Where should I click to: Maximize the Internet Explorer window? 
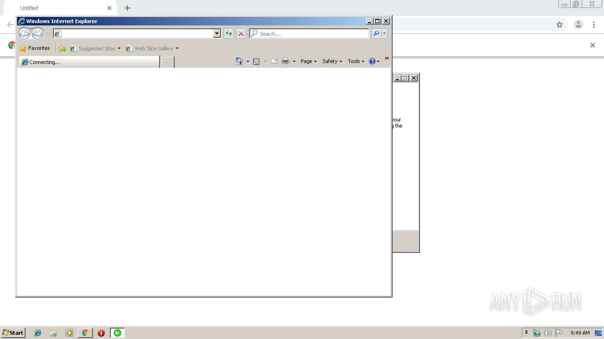(x=377, y=21)
